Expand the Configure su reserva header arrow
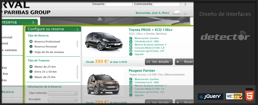 click(77, 29)
